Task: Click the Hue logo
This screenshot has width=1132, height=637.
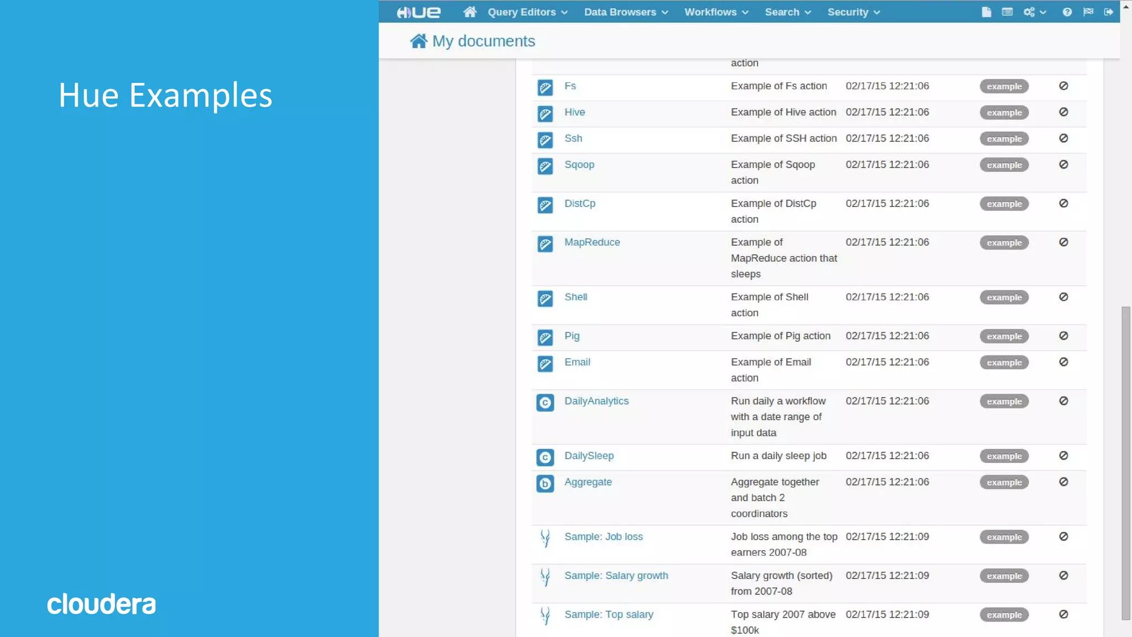Action: click(418, 12)
